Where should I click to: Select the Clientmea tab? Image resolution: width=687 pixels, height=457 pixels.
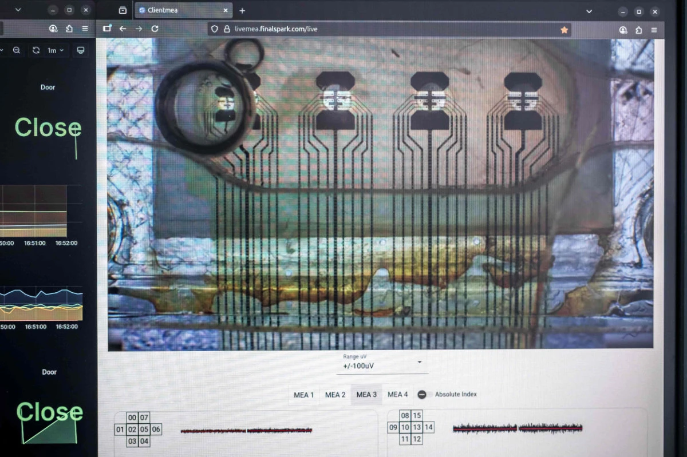(183, 10)
